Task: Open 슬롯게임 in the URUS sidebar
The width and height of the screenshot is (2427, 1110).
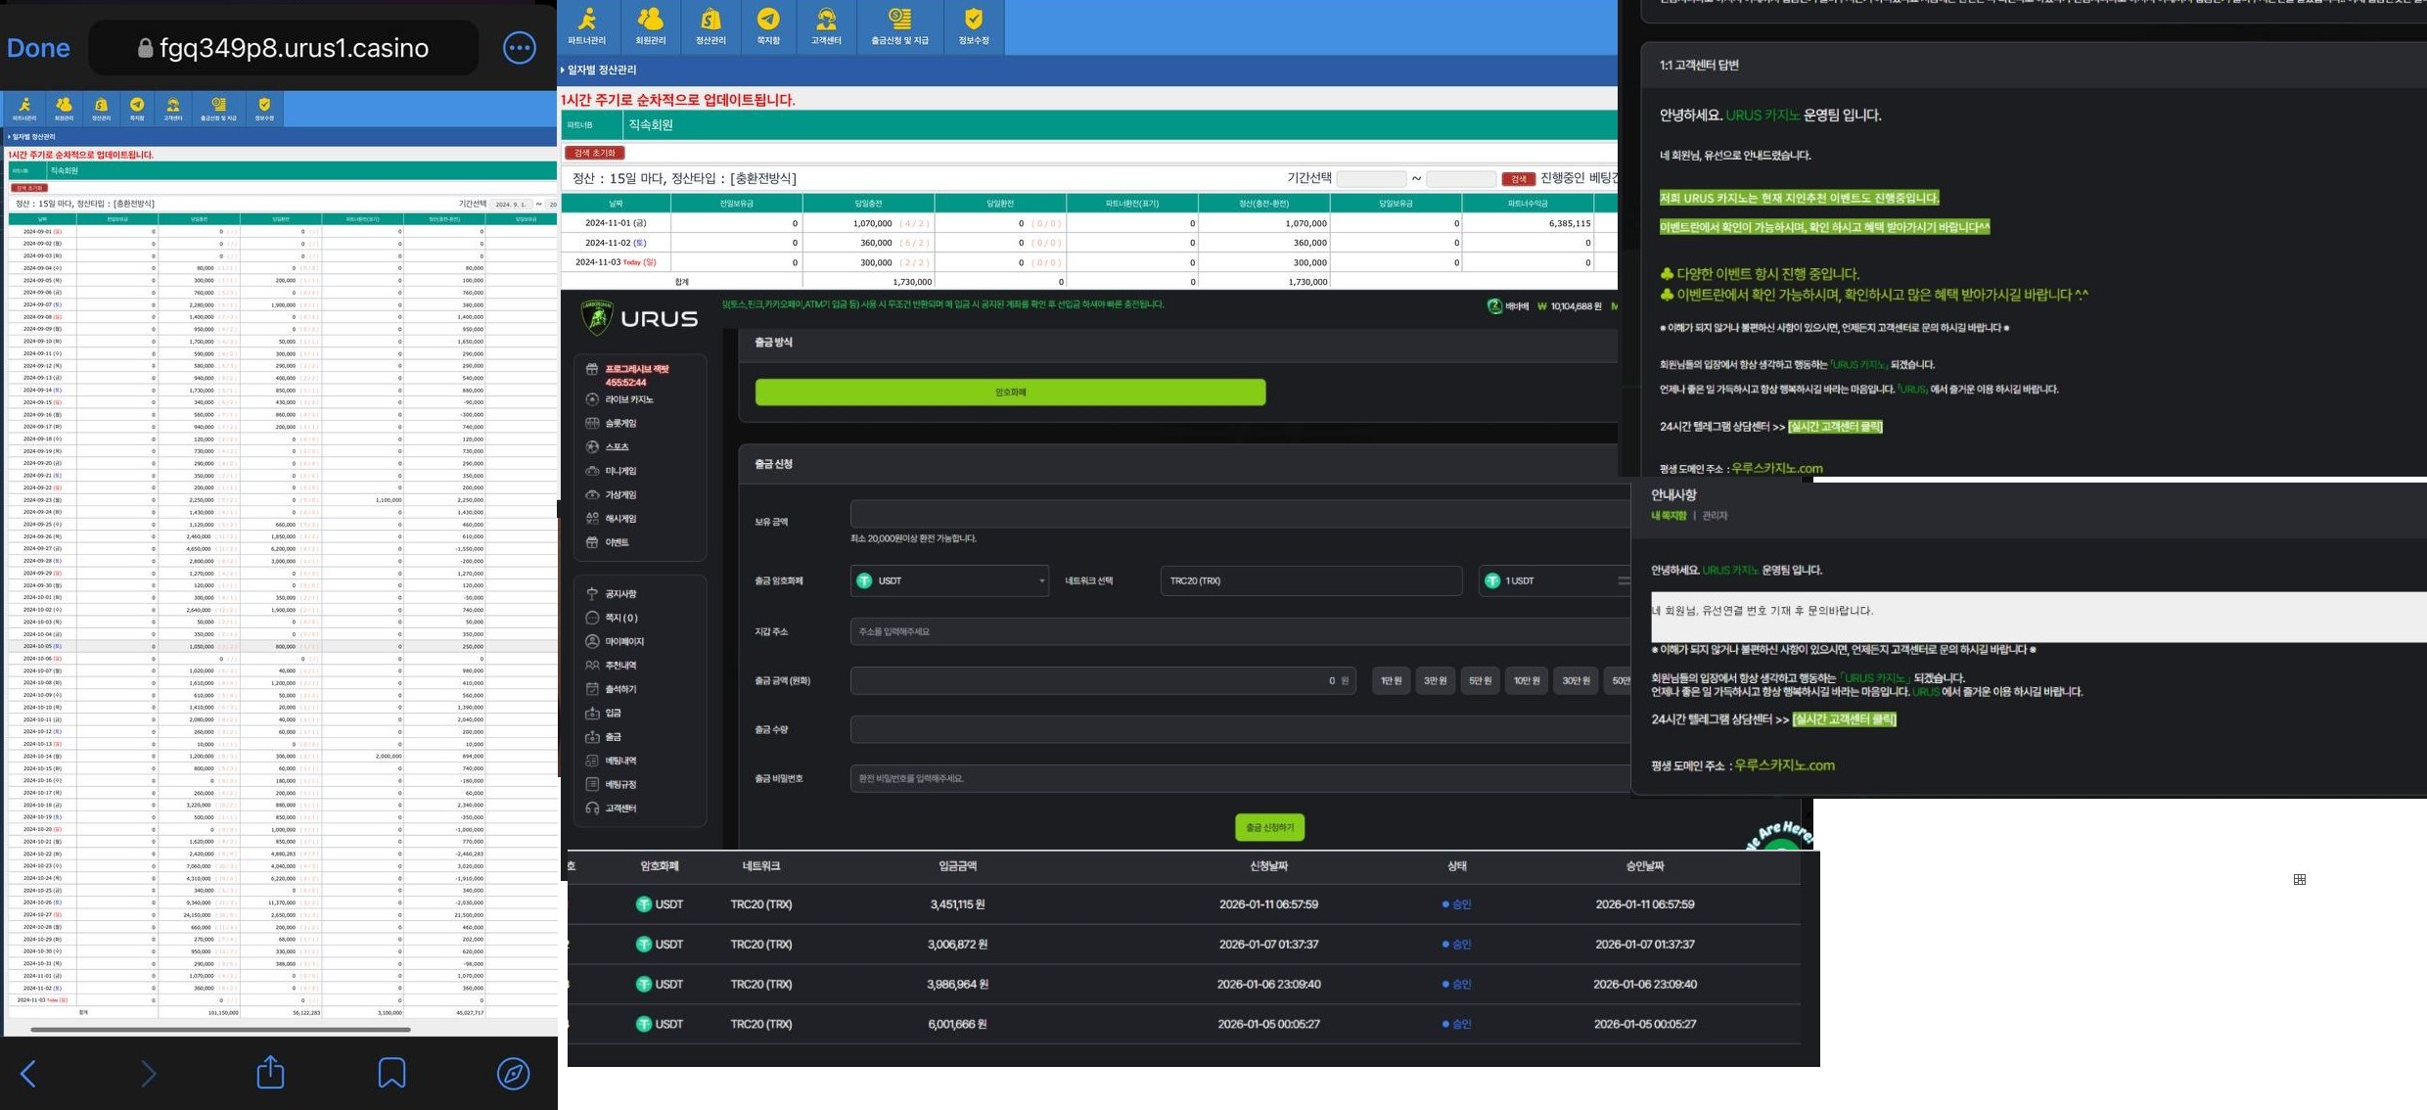Action: [620, 423]
